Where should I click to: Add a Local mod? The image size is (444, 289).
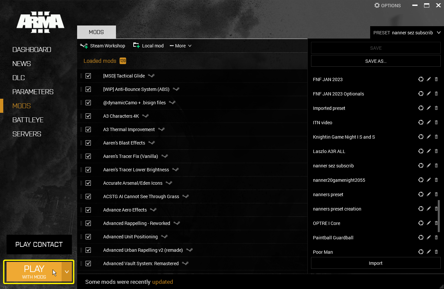148,46
